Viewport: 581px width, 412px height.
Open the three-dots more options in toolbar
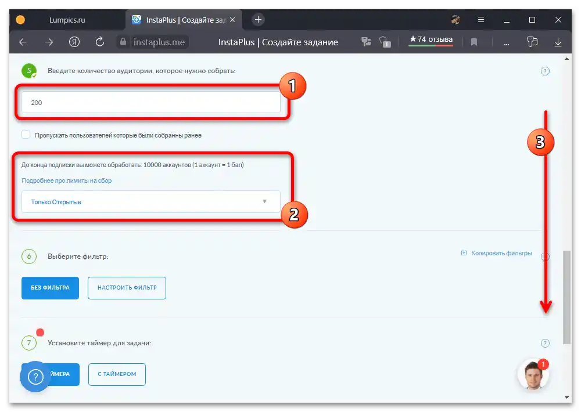pyautogui.click(x=507, y=44)
